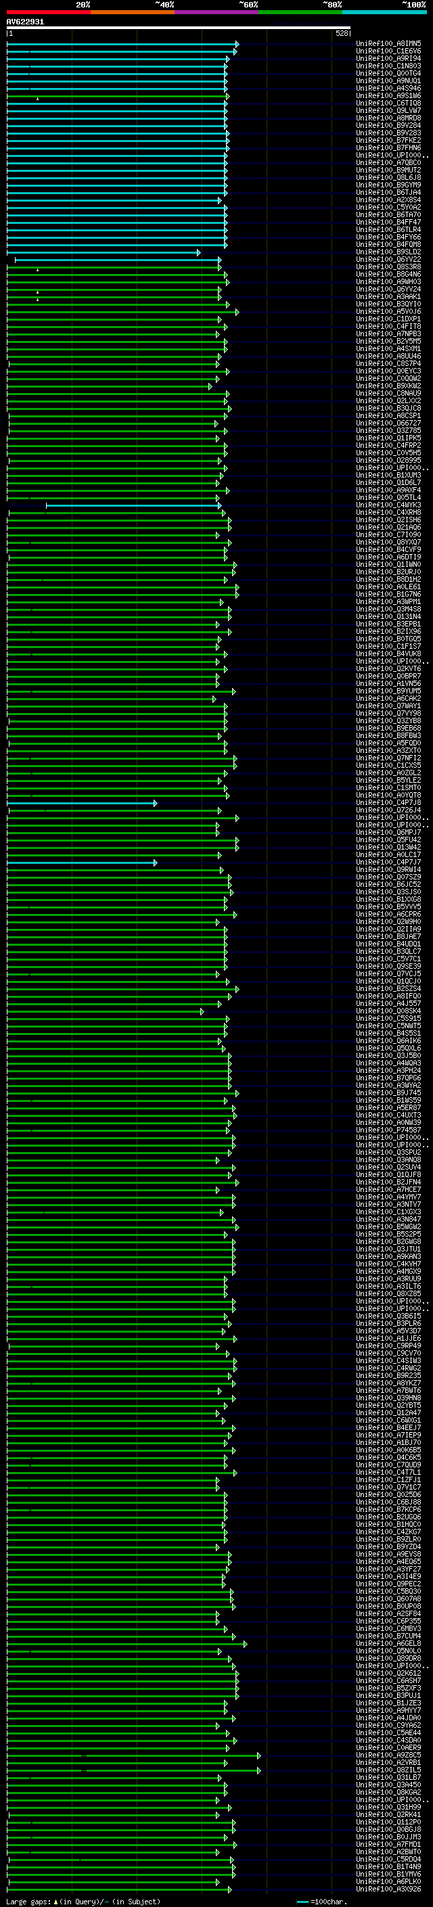Click the UniRef100_Q726J4 label
This screenshot has height=1907, width=433.
(x=388, y=810)
